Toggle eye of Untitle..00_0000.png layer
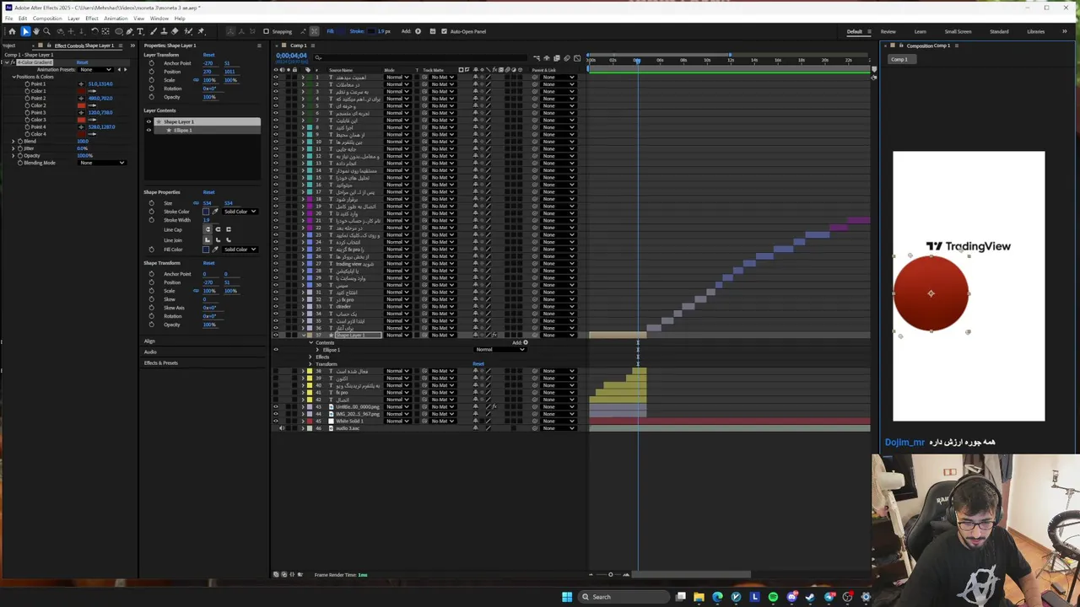Image resolution: width=1080 pixels, height=607 pixels. pos(275,407)
